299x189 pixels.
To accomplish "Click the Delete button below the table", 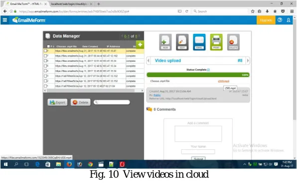I will coord(81,102).
